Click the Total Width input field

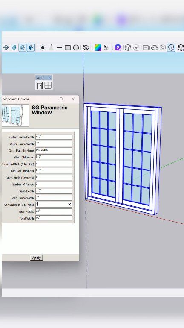54,218
